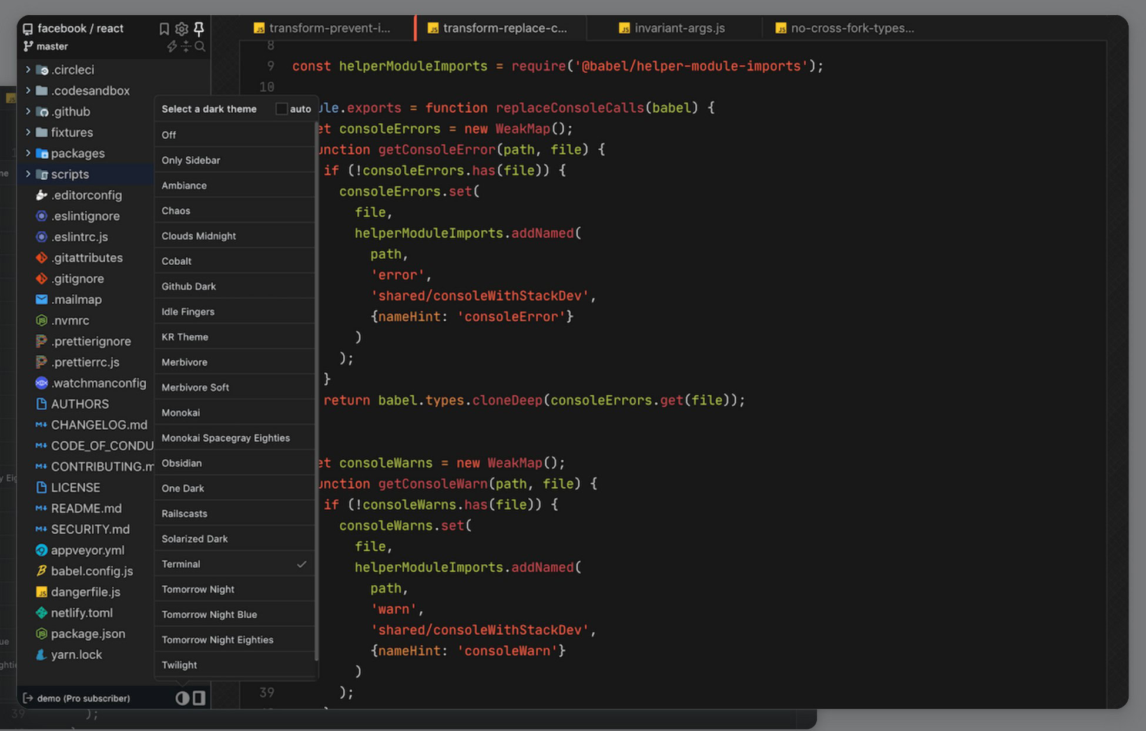
Task: Expand the fixtures folder
Action: tap(28, 132)
